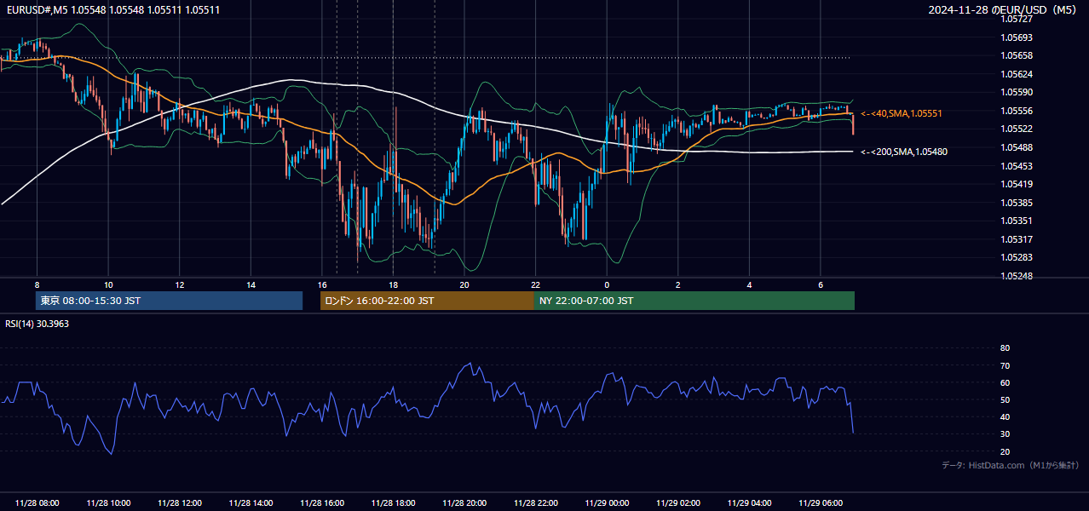The height and width of the screenshot is (511, 1089).
Task: Click the HistData.com data source credit
Action: click(1010, 465)
